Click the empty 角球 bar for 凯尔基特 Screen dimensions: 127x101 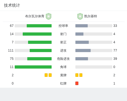point(94,67)
